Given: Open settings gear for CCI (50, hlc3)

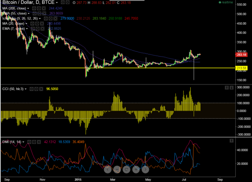Looking at the screenshot, I should 37,89.
